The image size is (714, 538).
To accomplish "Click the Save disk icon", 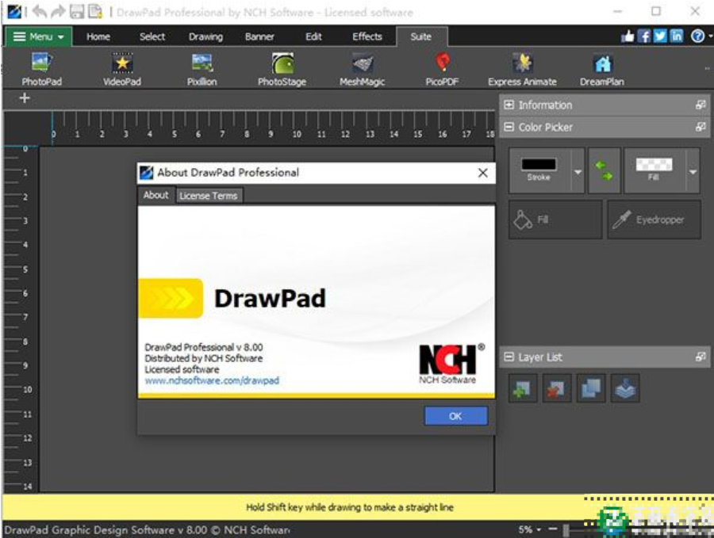I will [x=76, y=11].
